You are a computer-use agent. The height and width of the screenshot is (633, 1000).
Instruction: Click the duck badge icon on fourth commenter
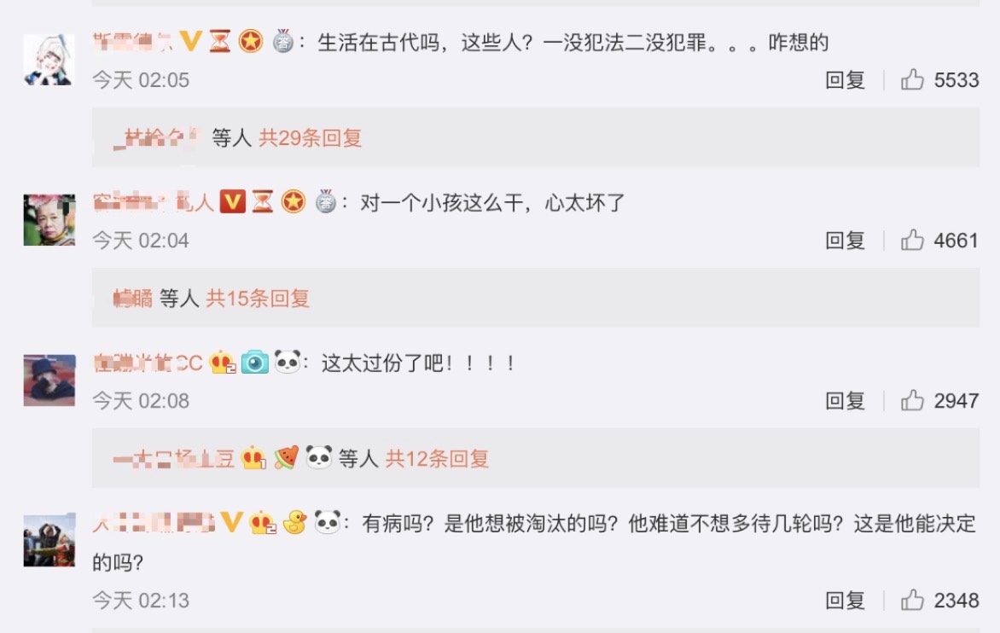(294, 523)
